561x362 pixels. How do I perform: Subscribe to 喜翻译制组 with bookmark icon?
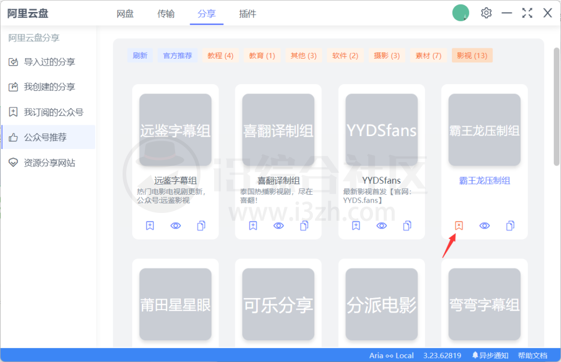(253, 226)
